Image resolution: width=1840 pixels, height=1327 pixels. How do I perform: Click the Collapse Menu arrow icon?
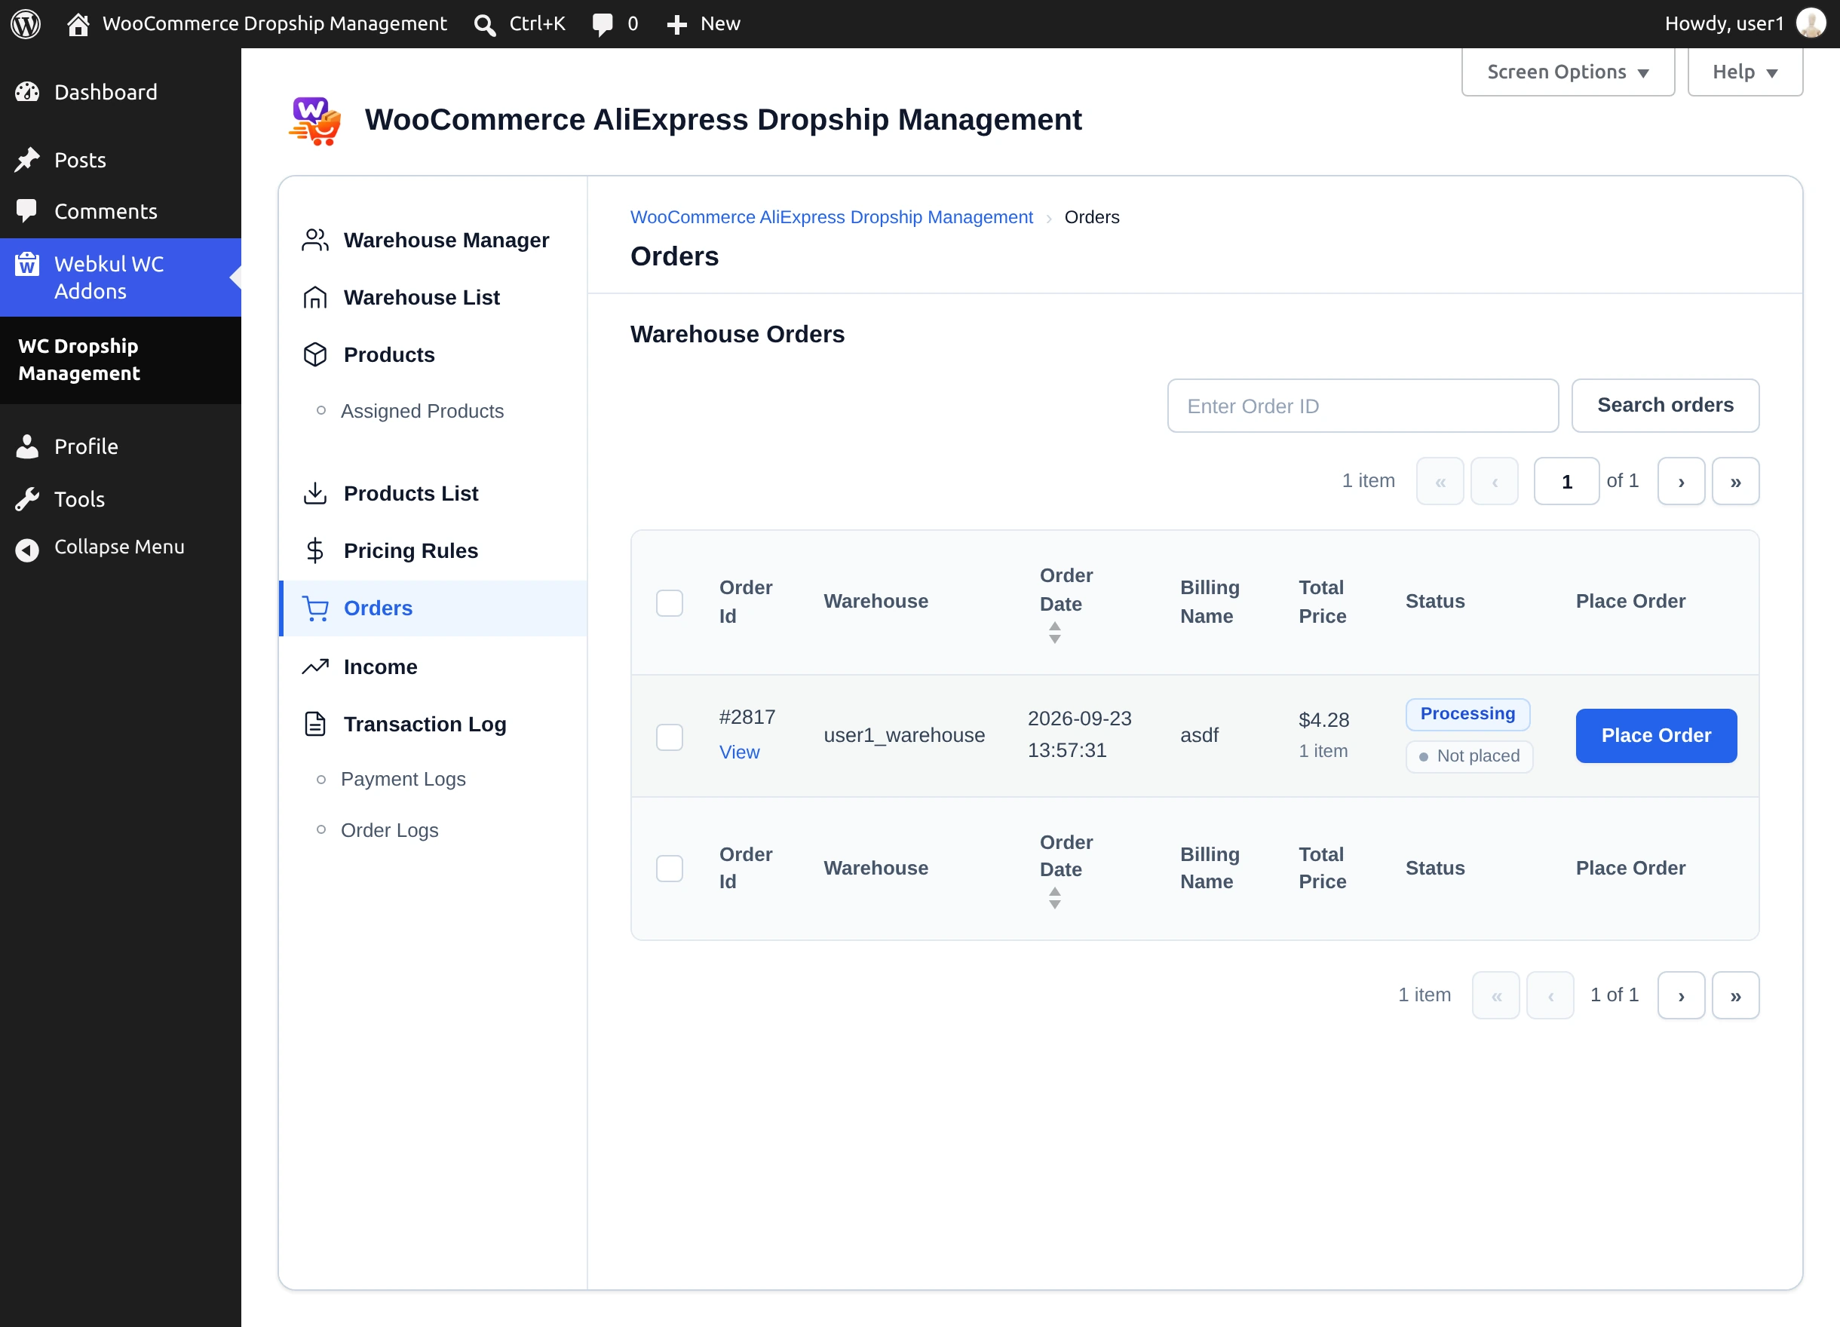(28, 550)
